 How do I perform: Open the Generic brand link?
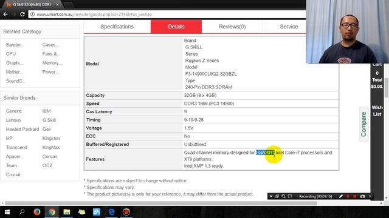(x=14, y=111)
